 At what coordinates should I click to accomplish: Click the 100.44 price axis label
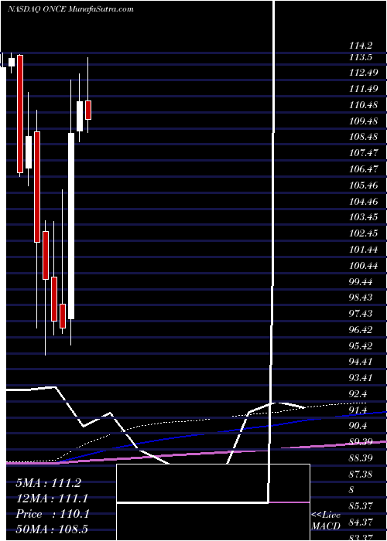(x=363, y=266)
